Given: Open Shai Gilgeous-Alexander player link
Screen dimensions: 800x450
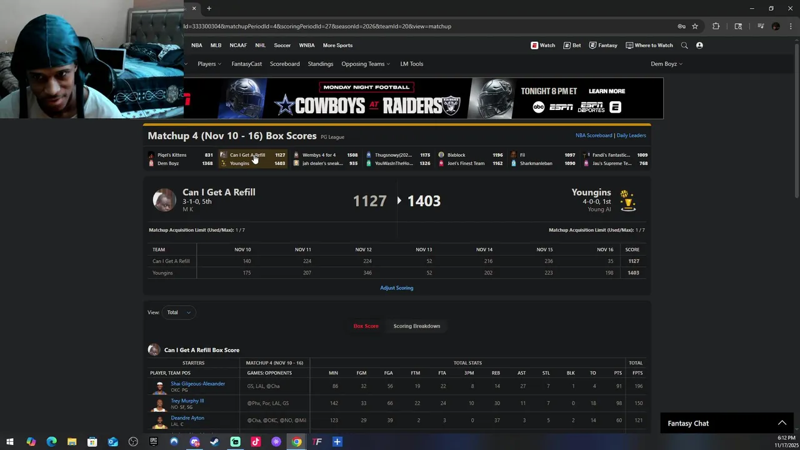Looking at the screenshot, I should 197,384.
